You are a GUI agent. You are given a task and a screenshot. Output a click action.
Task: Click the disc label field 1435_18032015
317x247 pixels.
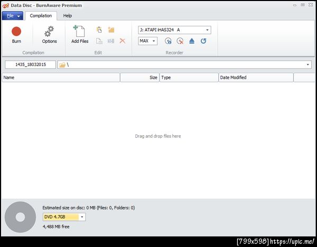[x=31, y=64]
